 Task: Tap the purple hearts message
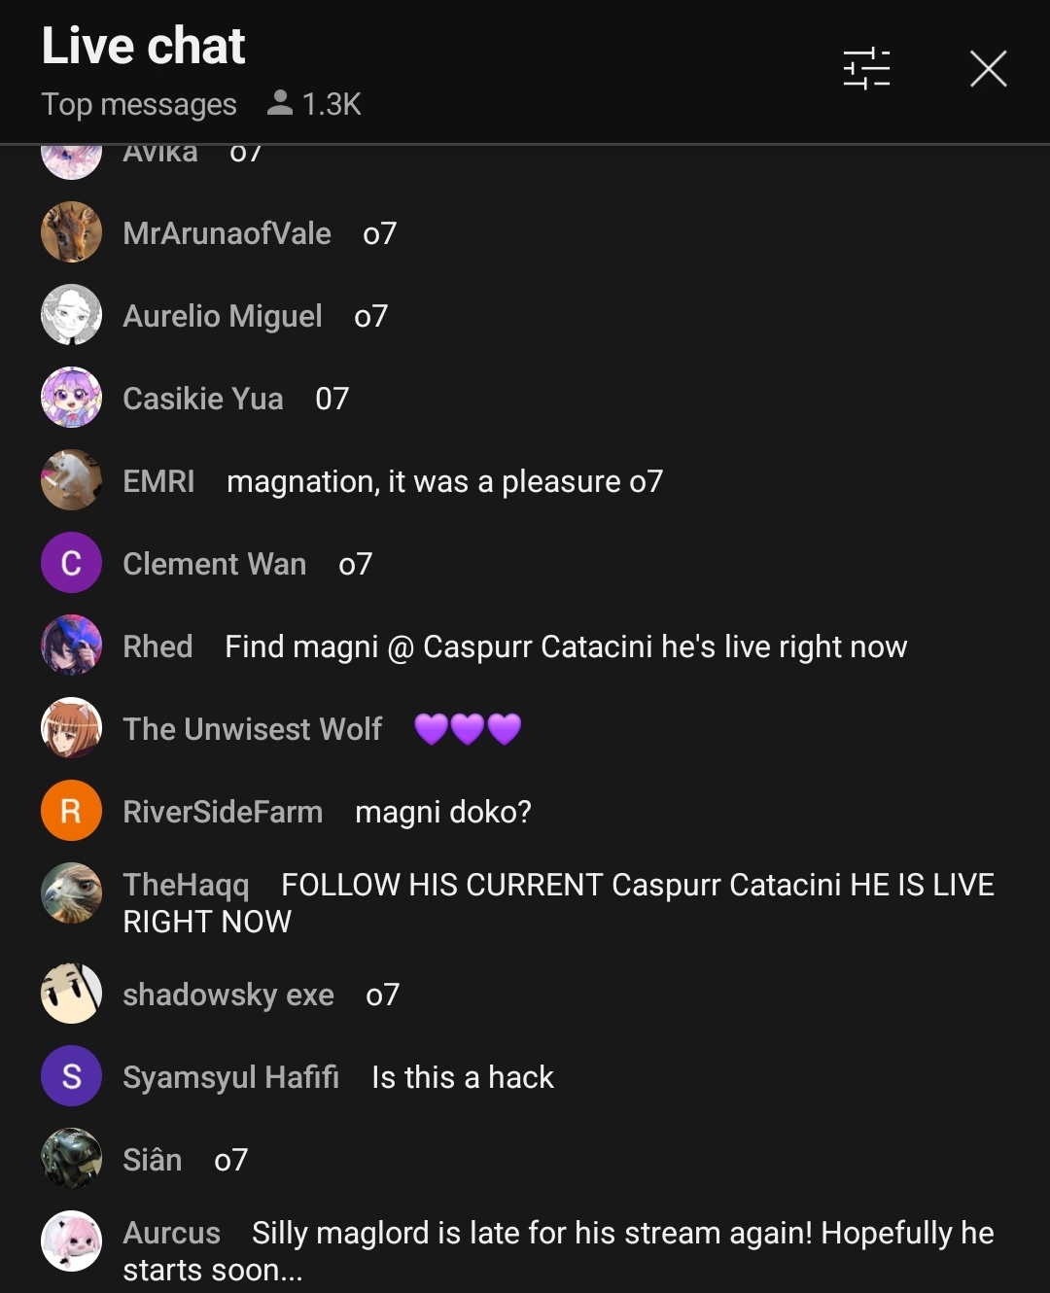coord(468,728)
